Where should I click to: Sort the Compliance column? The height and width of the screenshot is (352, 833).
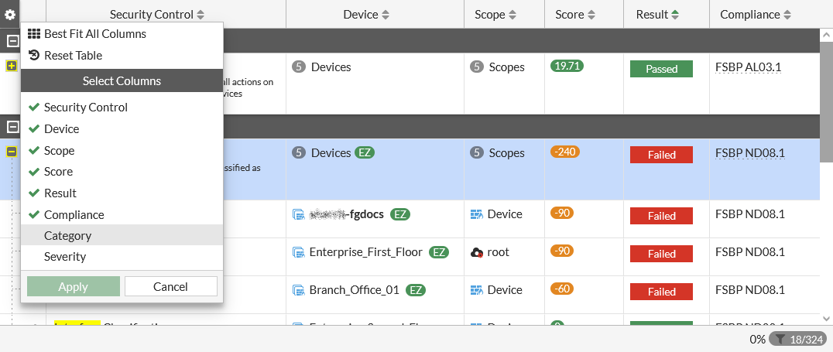[x=788, y=15]
